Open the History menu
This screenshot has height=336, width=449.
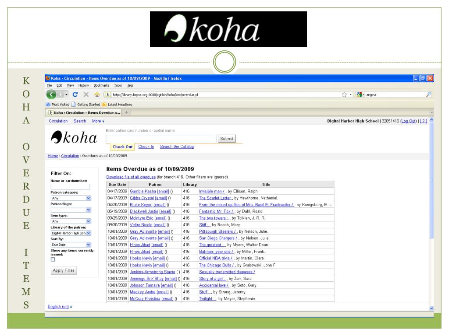[x=84, y=85]
